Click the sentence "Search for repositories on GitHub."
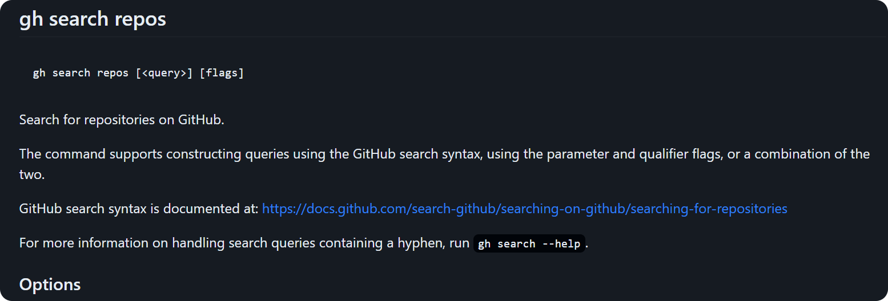Image resolution: width=888 pixels, height=301 pixels. tap(122, 120)
